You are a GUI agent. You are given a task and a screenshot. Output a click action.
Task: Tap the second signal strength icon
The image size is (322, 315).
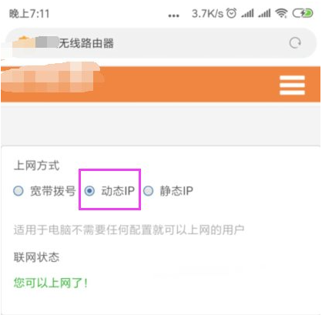(x=264, y=13)
